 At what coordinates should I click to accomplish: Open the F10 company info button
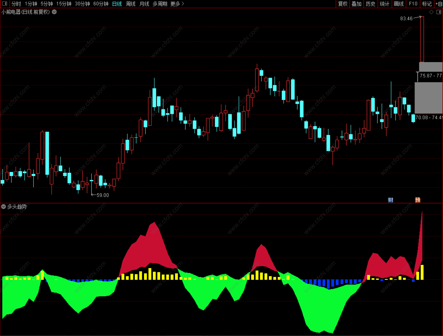click(x=413, y=4)
